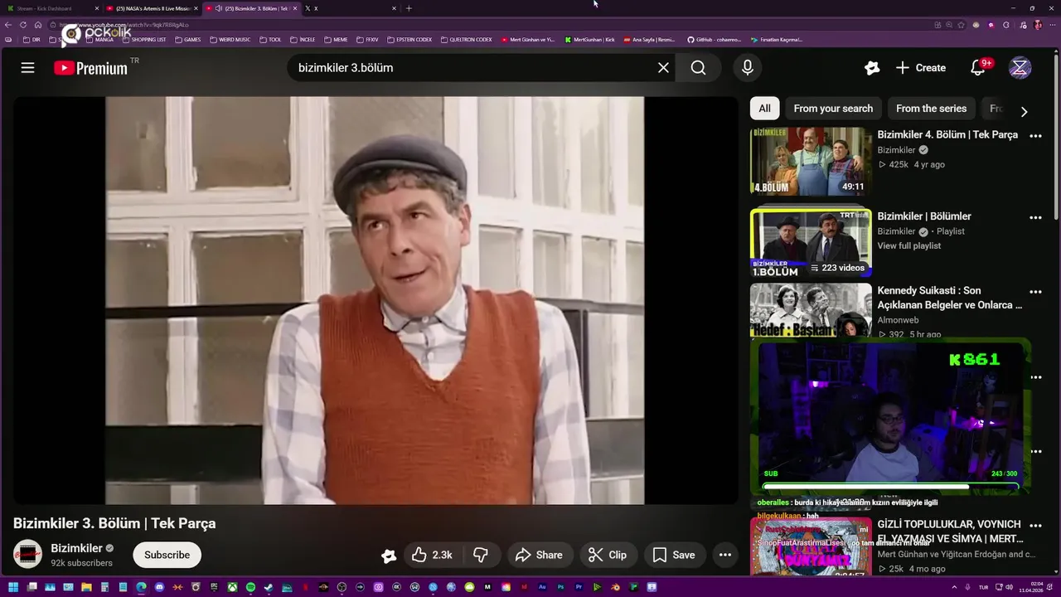Select the From your search chip
The image size is (1061, 597).
[833, 109]
